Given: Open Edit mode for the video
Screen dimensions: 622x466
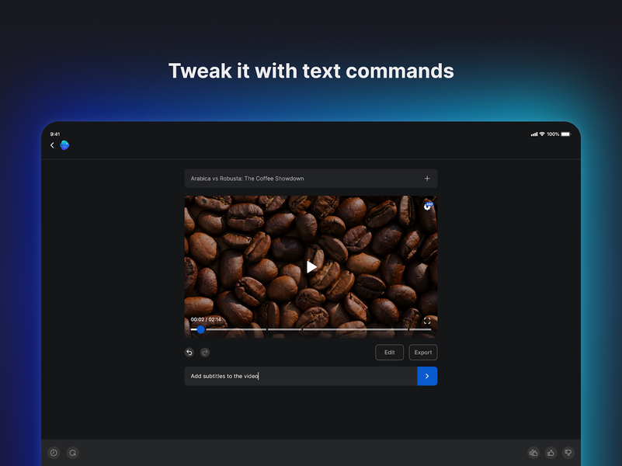Looking at the screenshot, I should pos(389,352).
